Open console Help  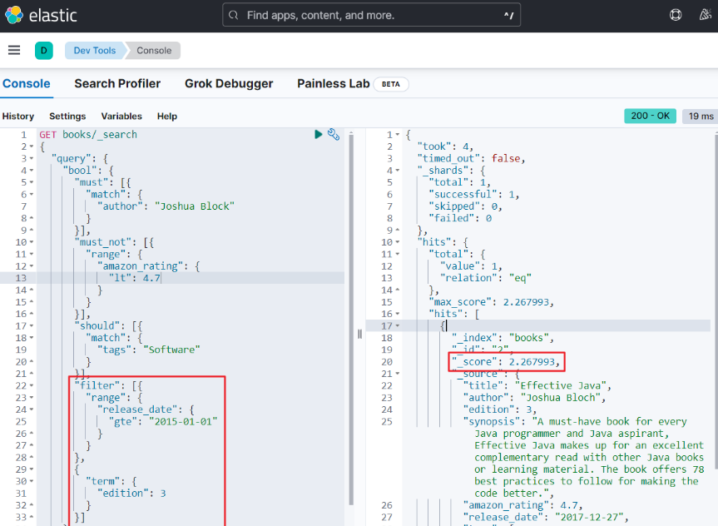[167, 117]
